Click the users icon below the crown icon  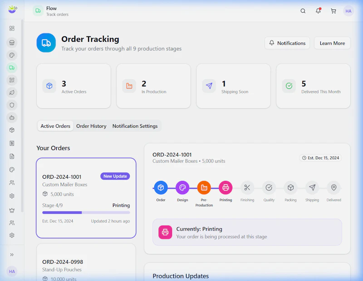tap(12, 223)
